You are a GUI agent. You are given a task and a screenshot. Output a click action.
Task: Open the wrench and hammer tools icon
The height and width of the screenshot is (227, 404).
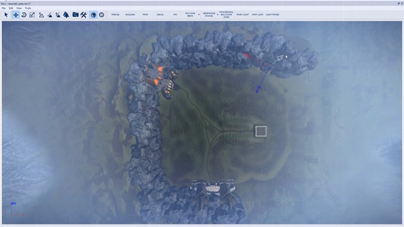coord(83,15)
